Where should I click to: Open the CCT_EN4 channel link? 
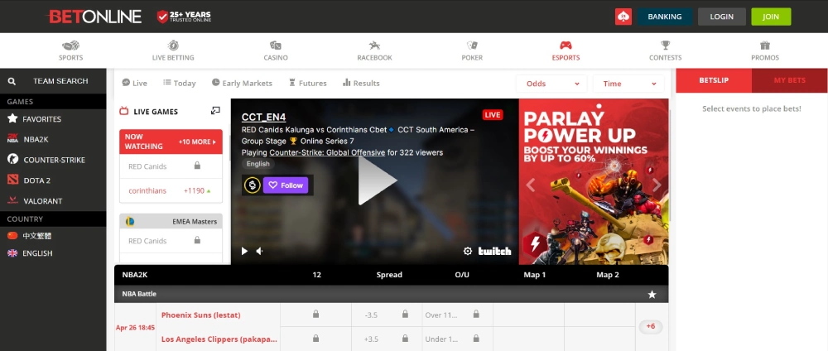click(263, 118)
